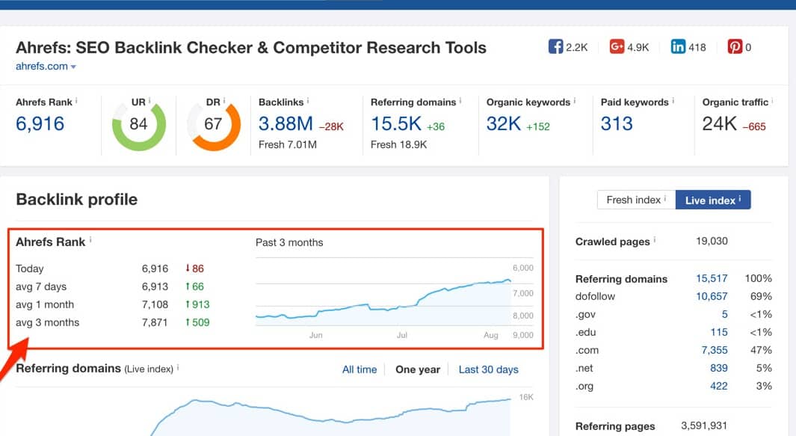
Task: Select the Live index button
Action: 713,200
